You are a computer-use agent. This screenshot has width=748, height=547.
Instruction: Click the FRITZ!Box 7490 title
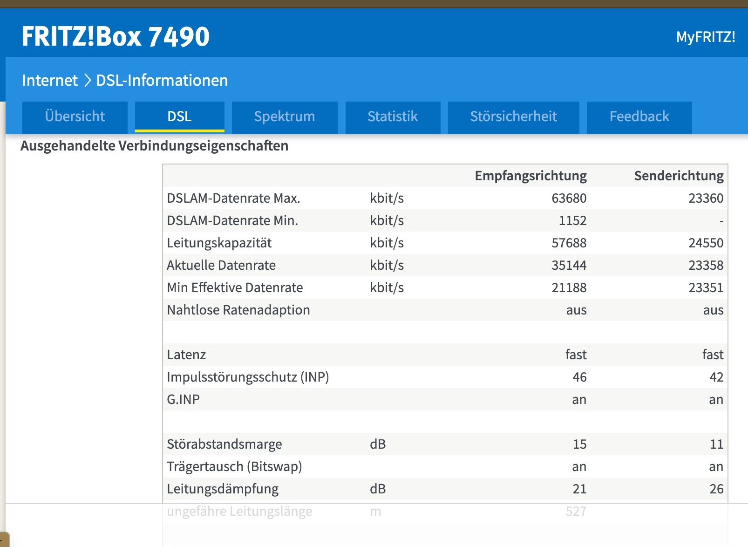(x=116, y=36)
